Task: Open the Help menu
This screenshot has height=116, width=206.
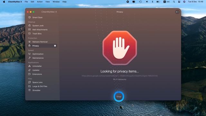Action: tap(64, 2)
